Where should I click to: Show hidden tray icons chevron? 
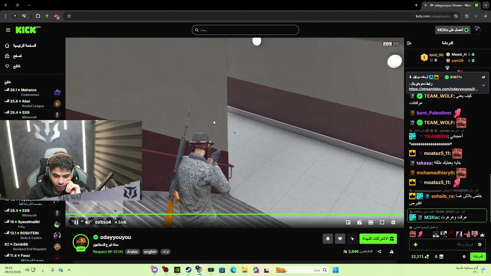click(x=69, y=270)
